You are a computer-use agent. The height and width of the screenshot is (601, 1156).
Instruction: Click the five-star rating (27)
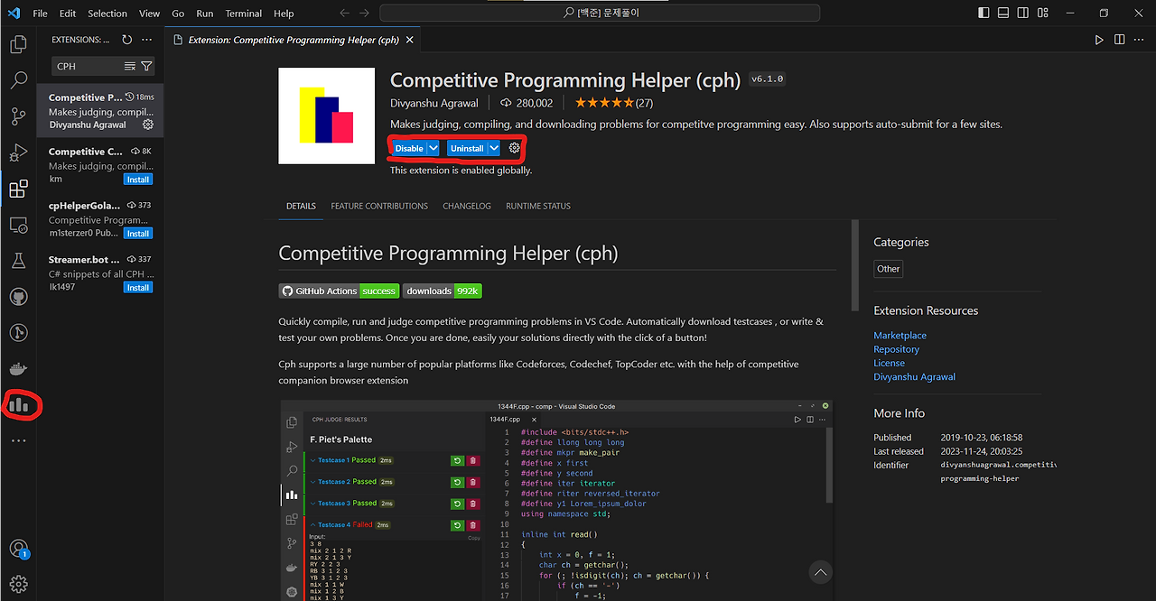[614, 103]
